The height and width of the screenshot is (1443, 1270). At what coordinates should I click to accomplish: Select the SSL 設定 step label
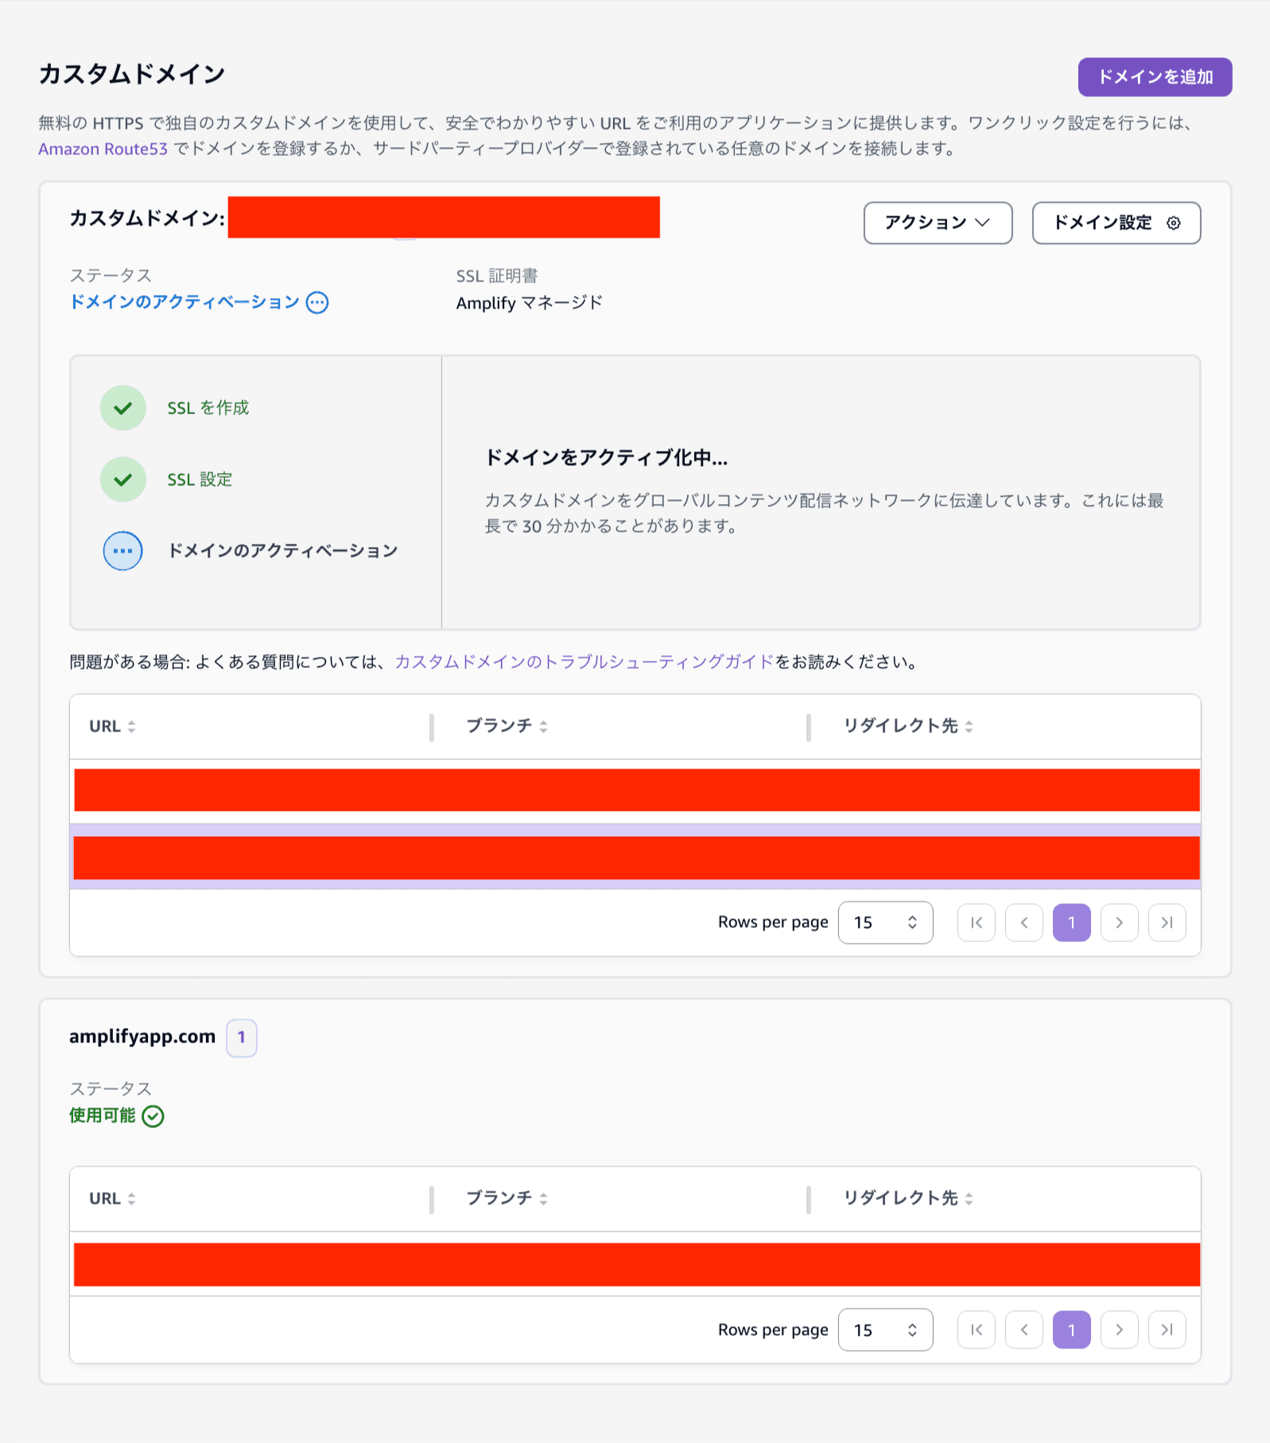tap(200, 479)
